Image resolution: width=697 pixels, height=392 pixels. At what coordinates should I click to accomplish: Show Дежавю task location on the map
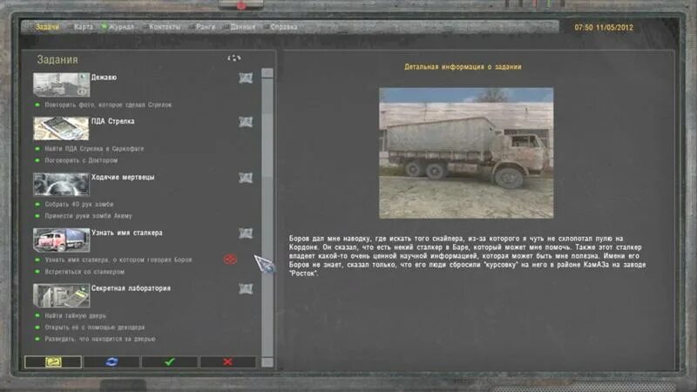(x=246, y=78)
